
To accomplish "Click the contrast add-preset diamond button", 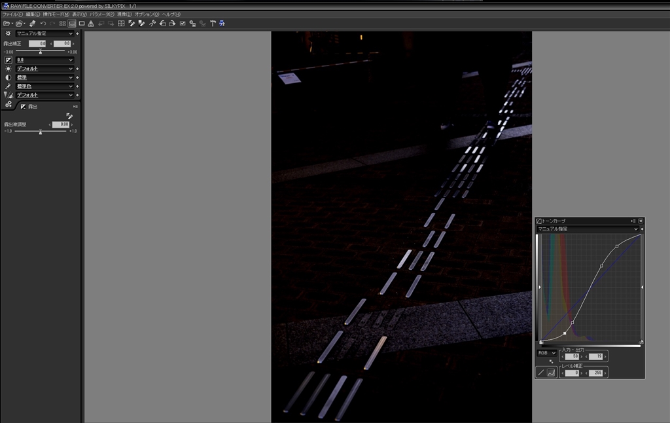I will [77, 77].
